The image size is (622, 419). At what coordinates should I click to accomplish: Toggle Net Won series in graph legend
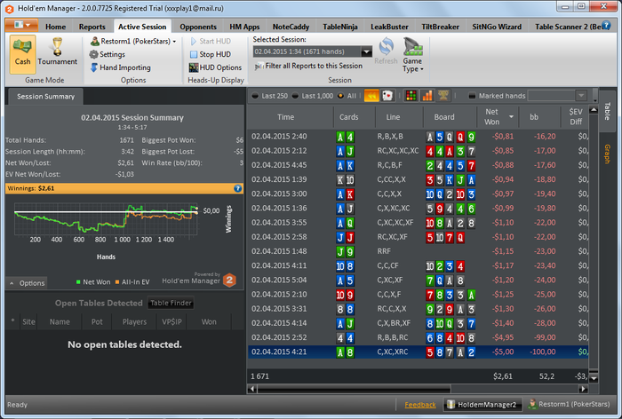pos(93,281)
